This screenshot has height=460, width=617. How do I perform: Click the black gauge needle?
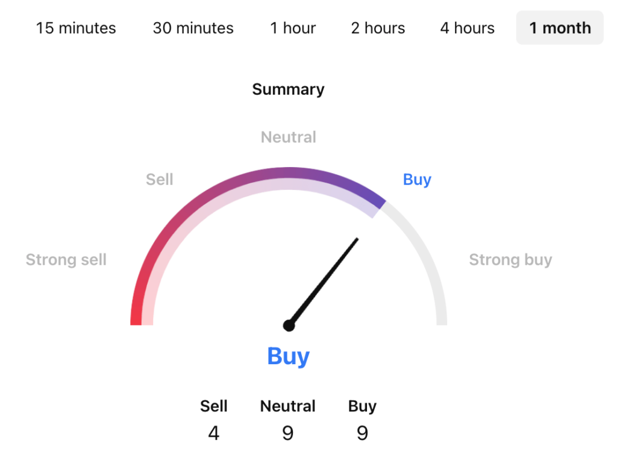pos(325,279)
